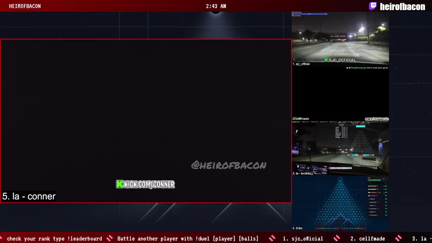
Task: Click the green Kick logo in KICK.COM/CONNER banner
Action: point(119,184)
